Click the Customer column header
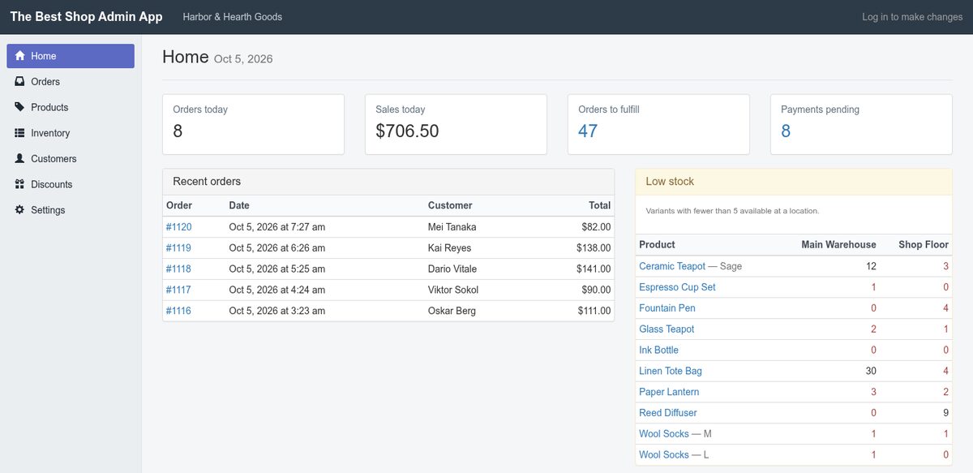 point(450,205)
